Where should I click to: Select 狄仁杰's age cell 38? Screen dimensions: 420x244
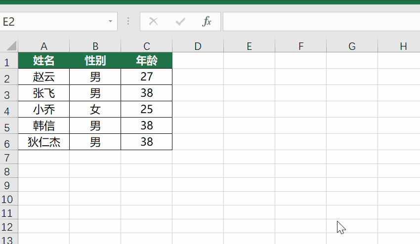tap(147, 142)
